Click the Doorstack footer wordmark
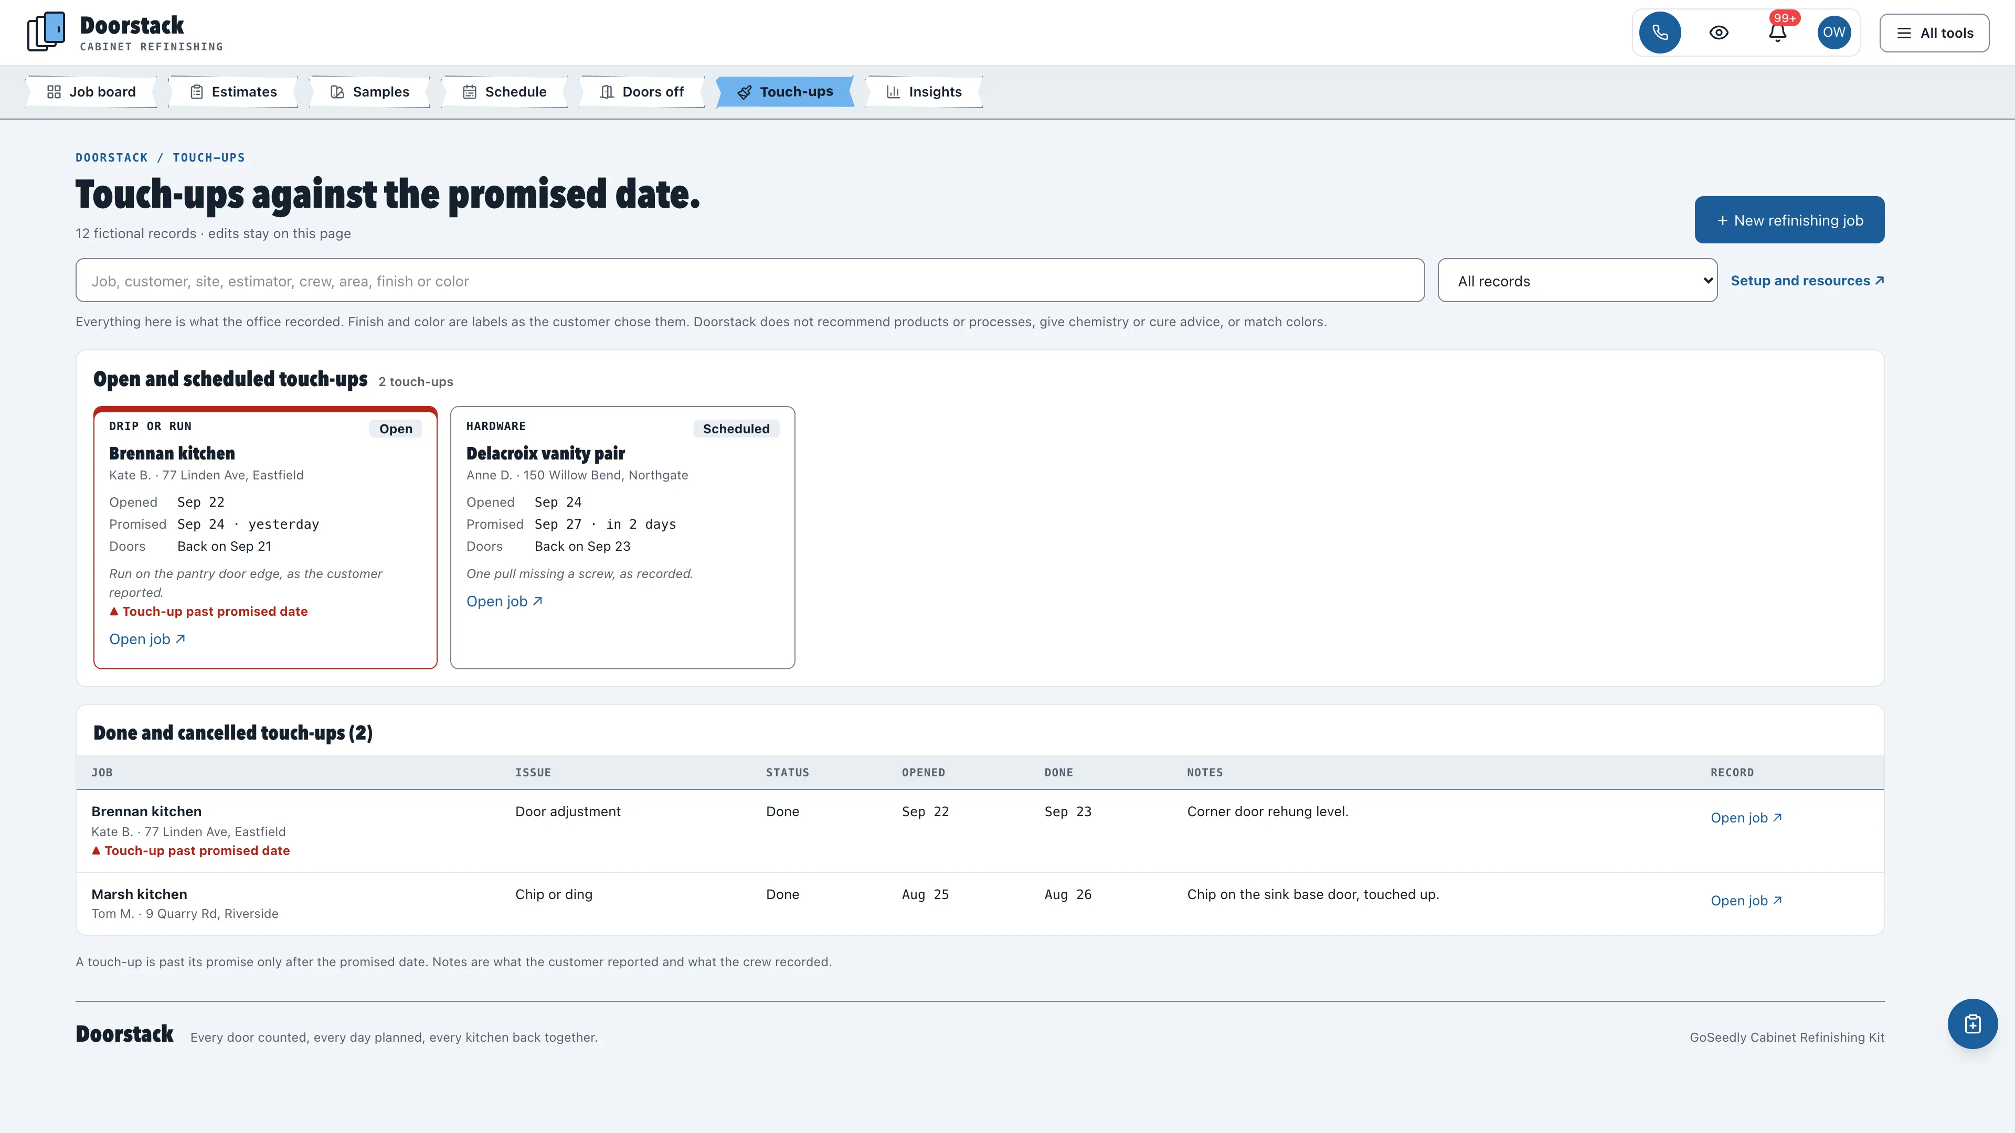2015x1133 pixels. [x=124, y=1034]
